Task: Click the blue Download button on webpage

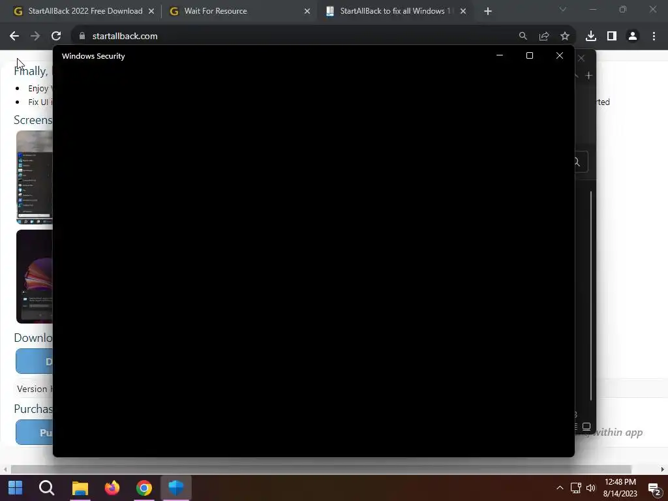Action: click(35, 361)
